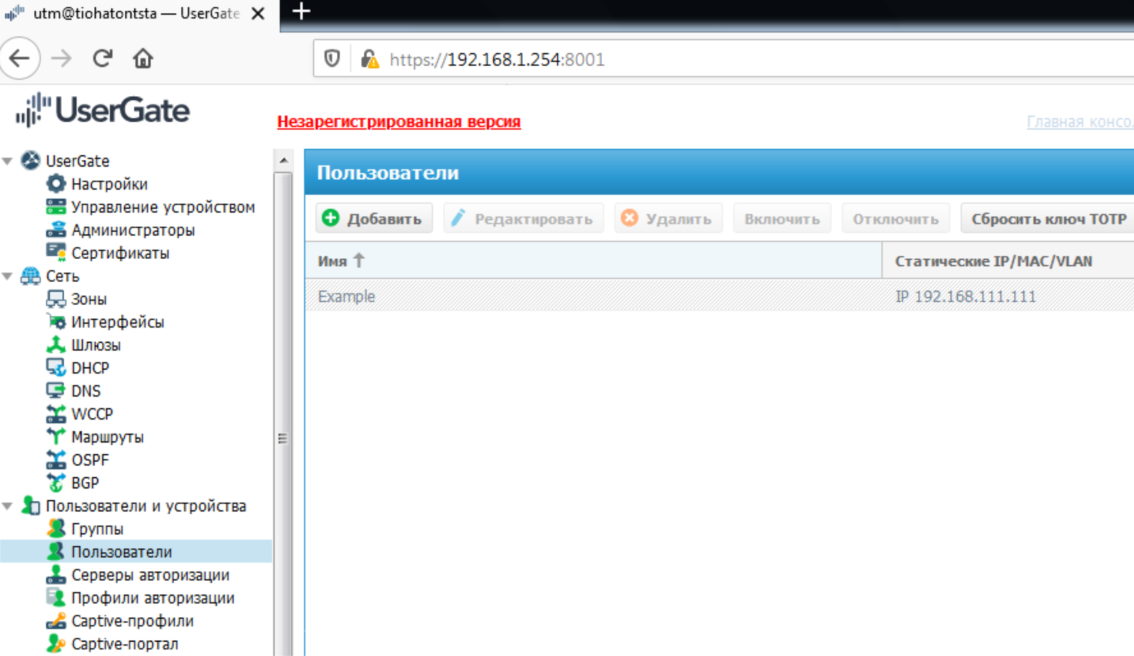Screen dimensions: 1134x656
Task: Sort by the Имя column header
Action: (593, 261)
